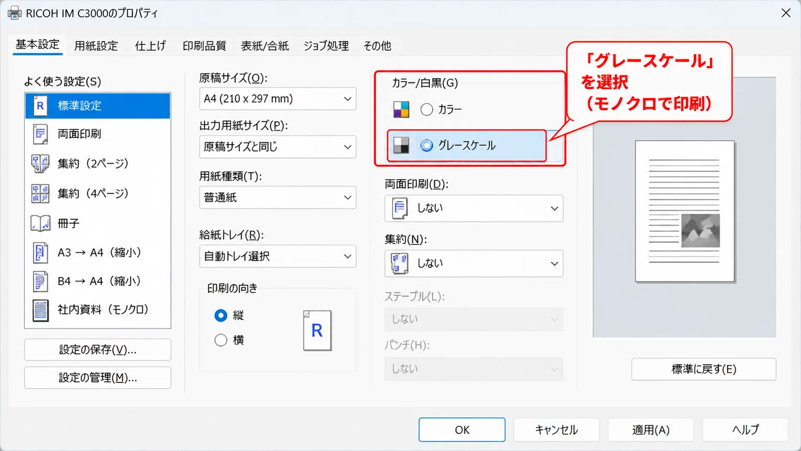Select 社内資料（モノクロ）preset text
The width and height of the screenshot is (801, 451).
(103, 310)
